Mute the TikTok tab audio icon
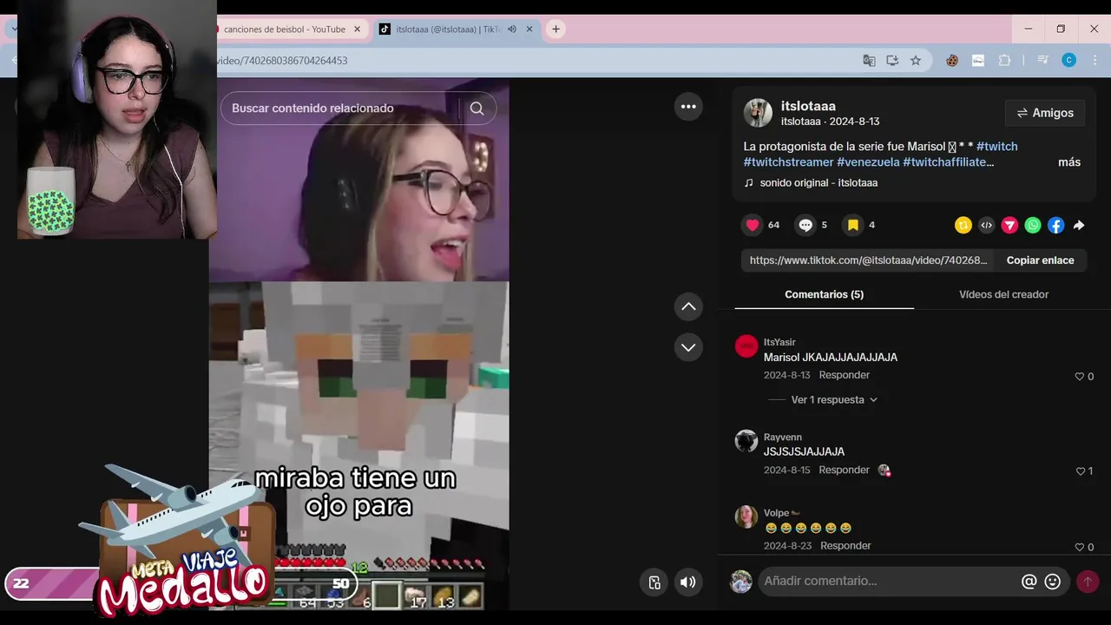1111x625 pixels. pyautogui.click(x=512, y=29)
